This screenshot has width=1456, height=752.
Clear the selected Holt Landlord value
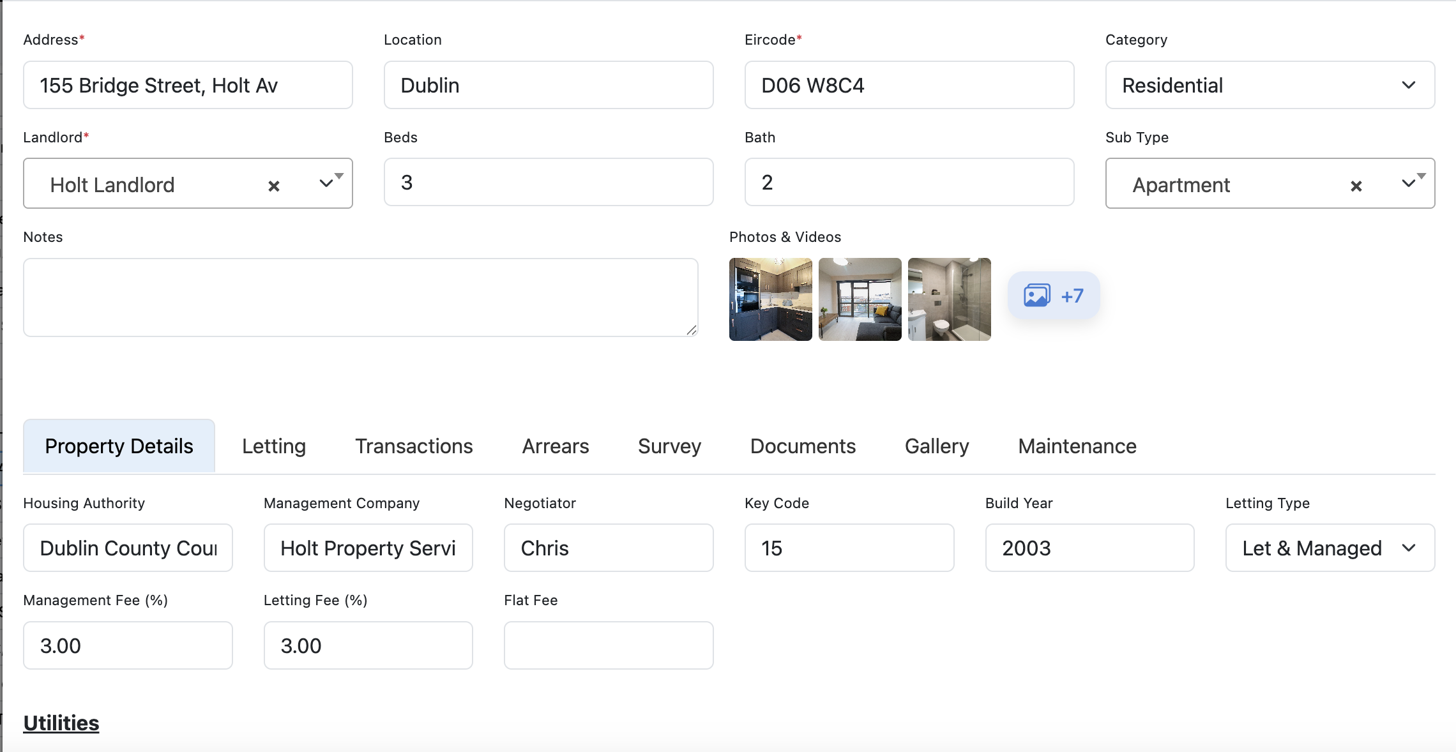click(274, 185)
